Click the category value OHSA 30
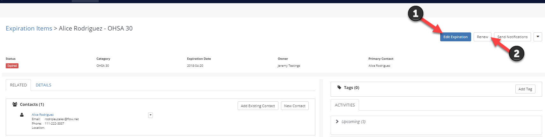The width and height of the screenshot is (545, 137). 103,66
